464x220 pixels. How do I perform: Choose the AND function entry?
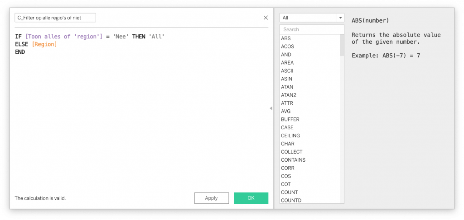tap(286, 55)
